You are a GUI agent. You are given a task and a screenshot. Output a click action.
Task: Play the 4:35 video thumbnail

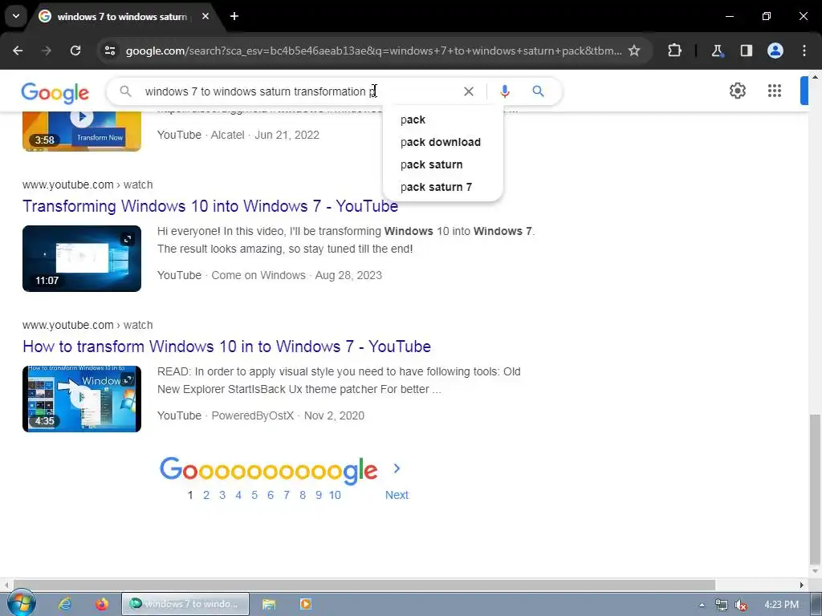82,399
